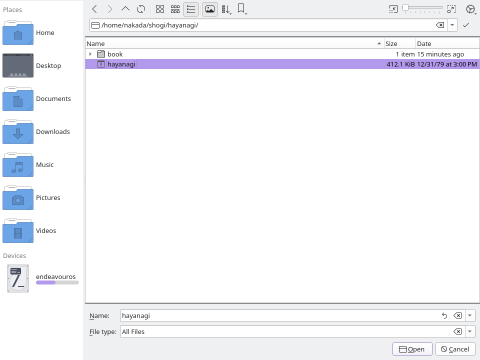
Task: Expand the book folder tree
Action: 90,54
